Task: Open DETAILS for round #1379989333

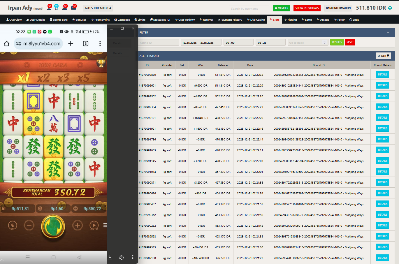Action: point(382,247)
